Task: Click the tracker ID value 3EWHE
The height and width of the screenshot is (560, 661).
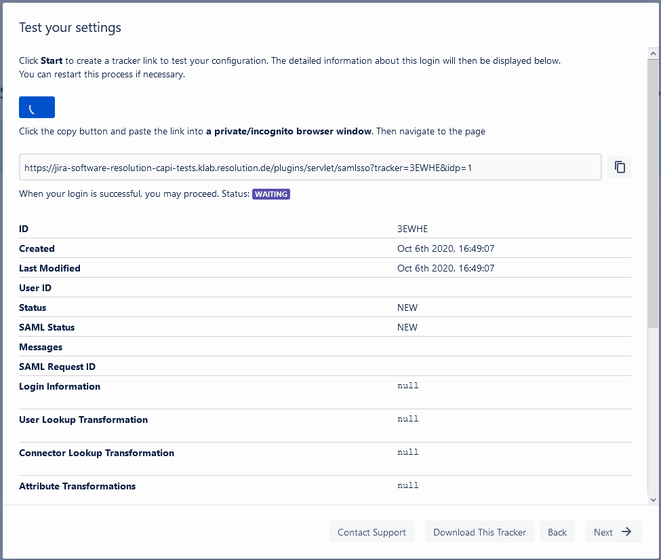Action: coord(412,229)
